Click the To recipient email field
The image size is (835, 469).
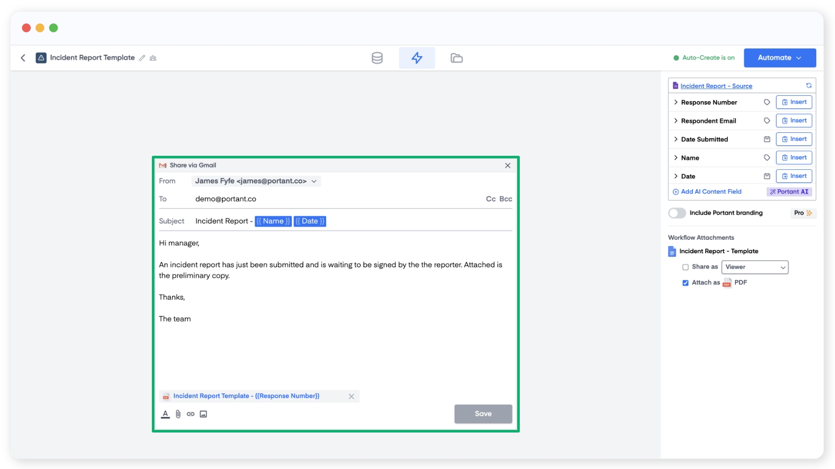click(334, 199)
